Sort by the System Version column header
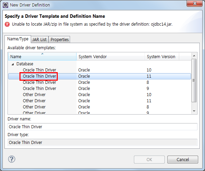Screen dimensions: 205x171 click(x=162, y=56)
